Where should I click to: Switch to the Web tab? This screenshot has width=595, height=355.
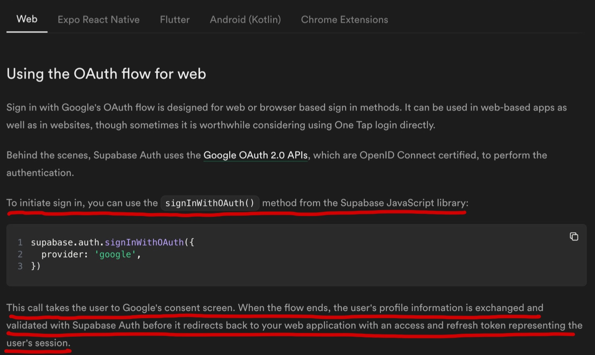click(x=27, y=19)
